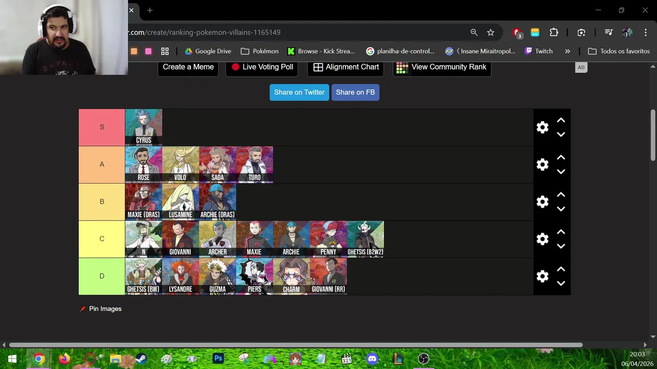Click the Pin Images link

point(101,309)
